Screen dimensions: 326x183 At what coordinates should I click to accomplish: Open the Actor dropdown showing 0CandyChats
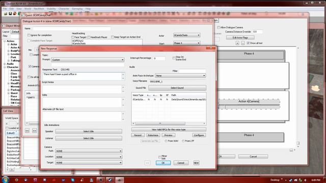click(186, 35)
